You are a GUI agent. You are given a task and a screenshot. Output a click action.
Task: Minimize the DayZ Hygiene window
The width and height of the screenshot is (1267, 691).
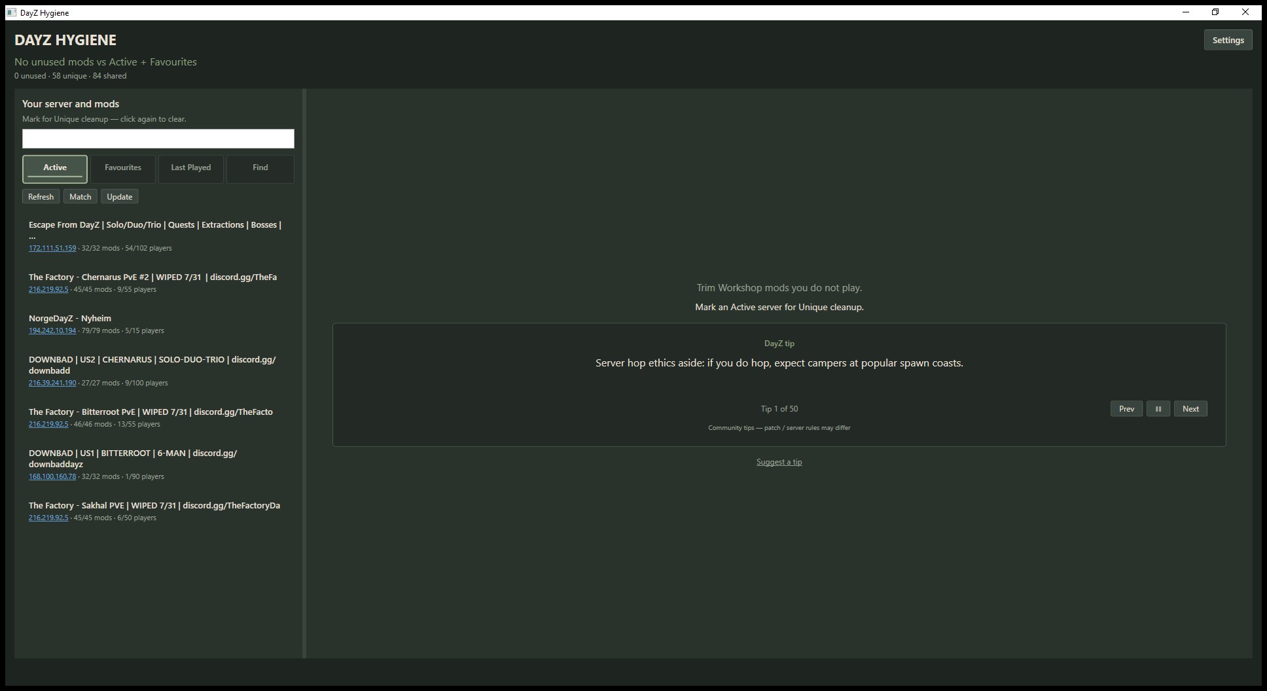[x=1185, y=12]
